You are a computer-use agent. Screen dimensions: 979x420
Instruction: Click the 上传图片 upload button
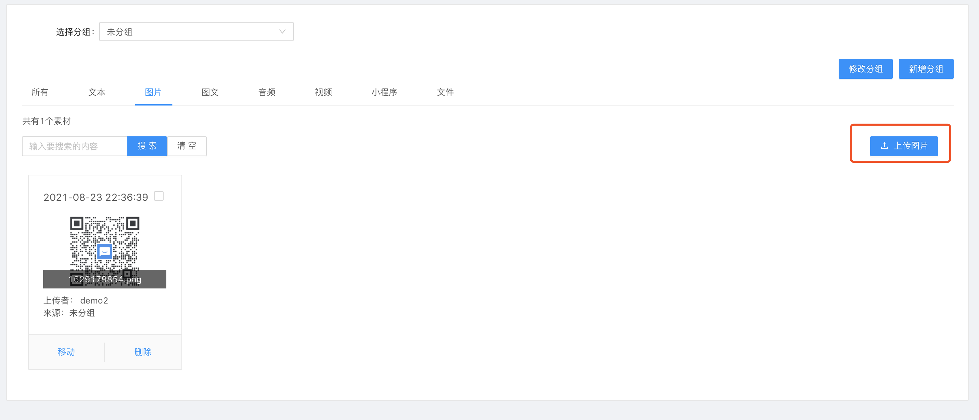(x=904, y=146)
